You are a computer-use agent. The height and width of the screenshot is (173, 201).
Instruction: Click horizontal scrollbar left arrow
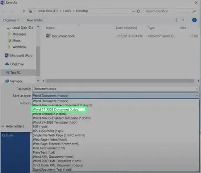(x=44, y=81)
